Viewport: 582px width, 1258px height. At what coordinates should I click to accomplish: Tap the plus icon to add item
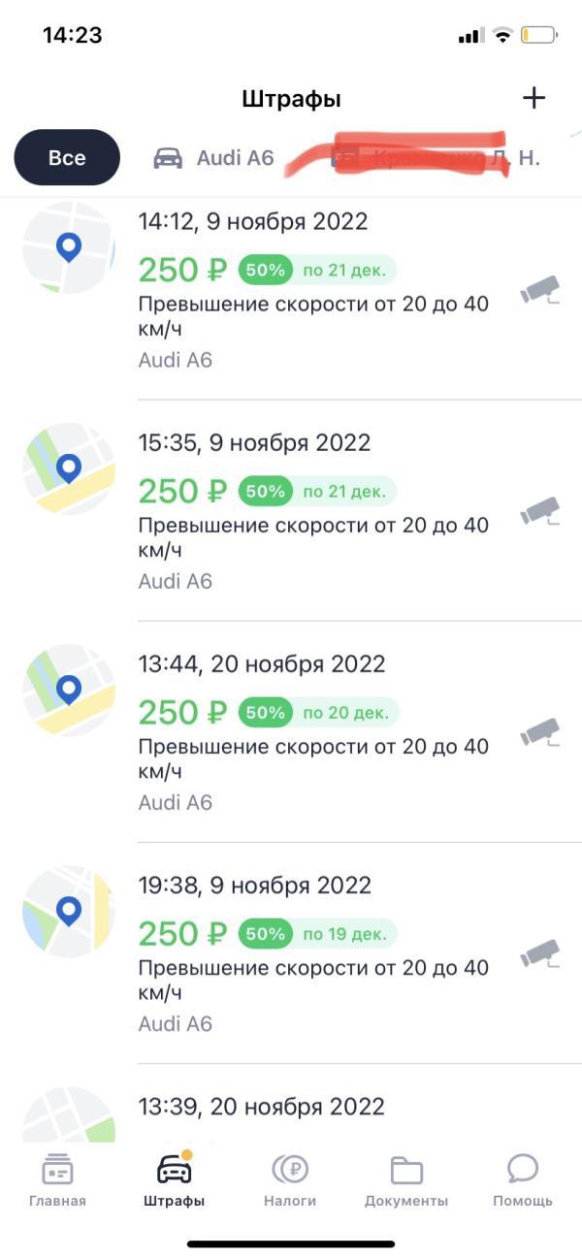(x=533, y=98)
